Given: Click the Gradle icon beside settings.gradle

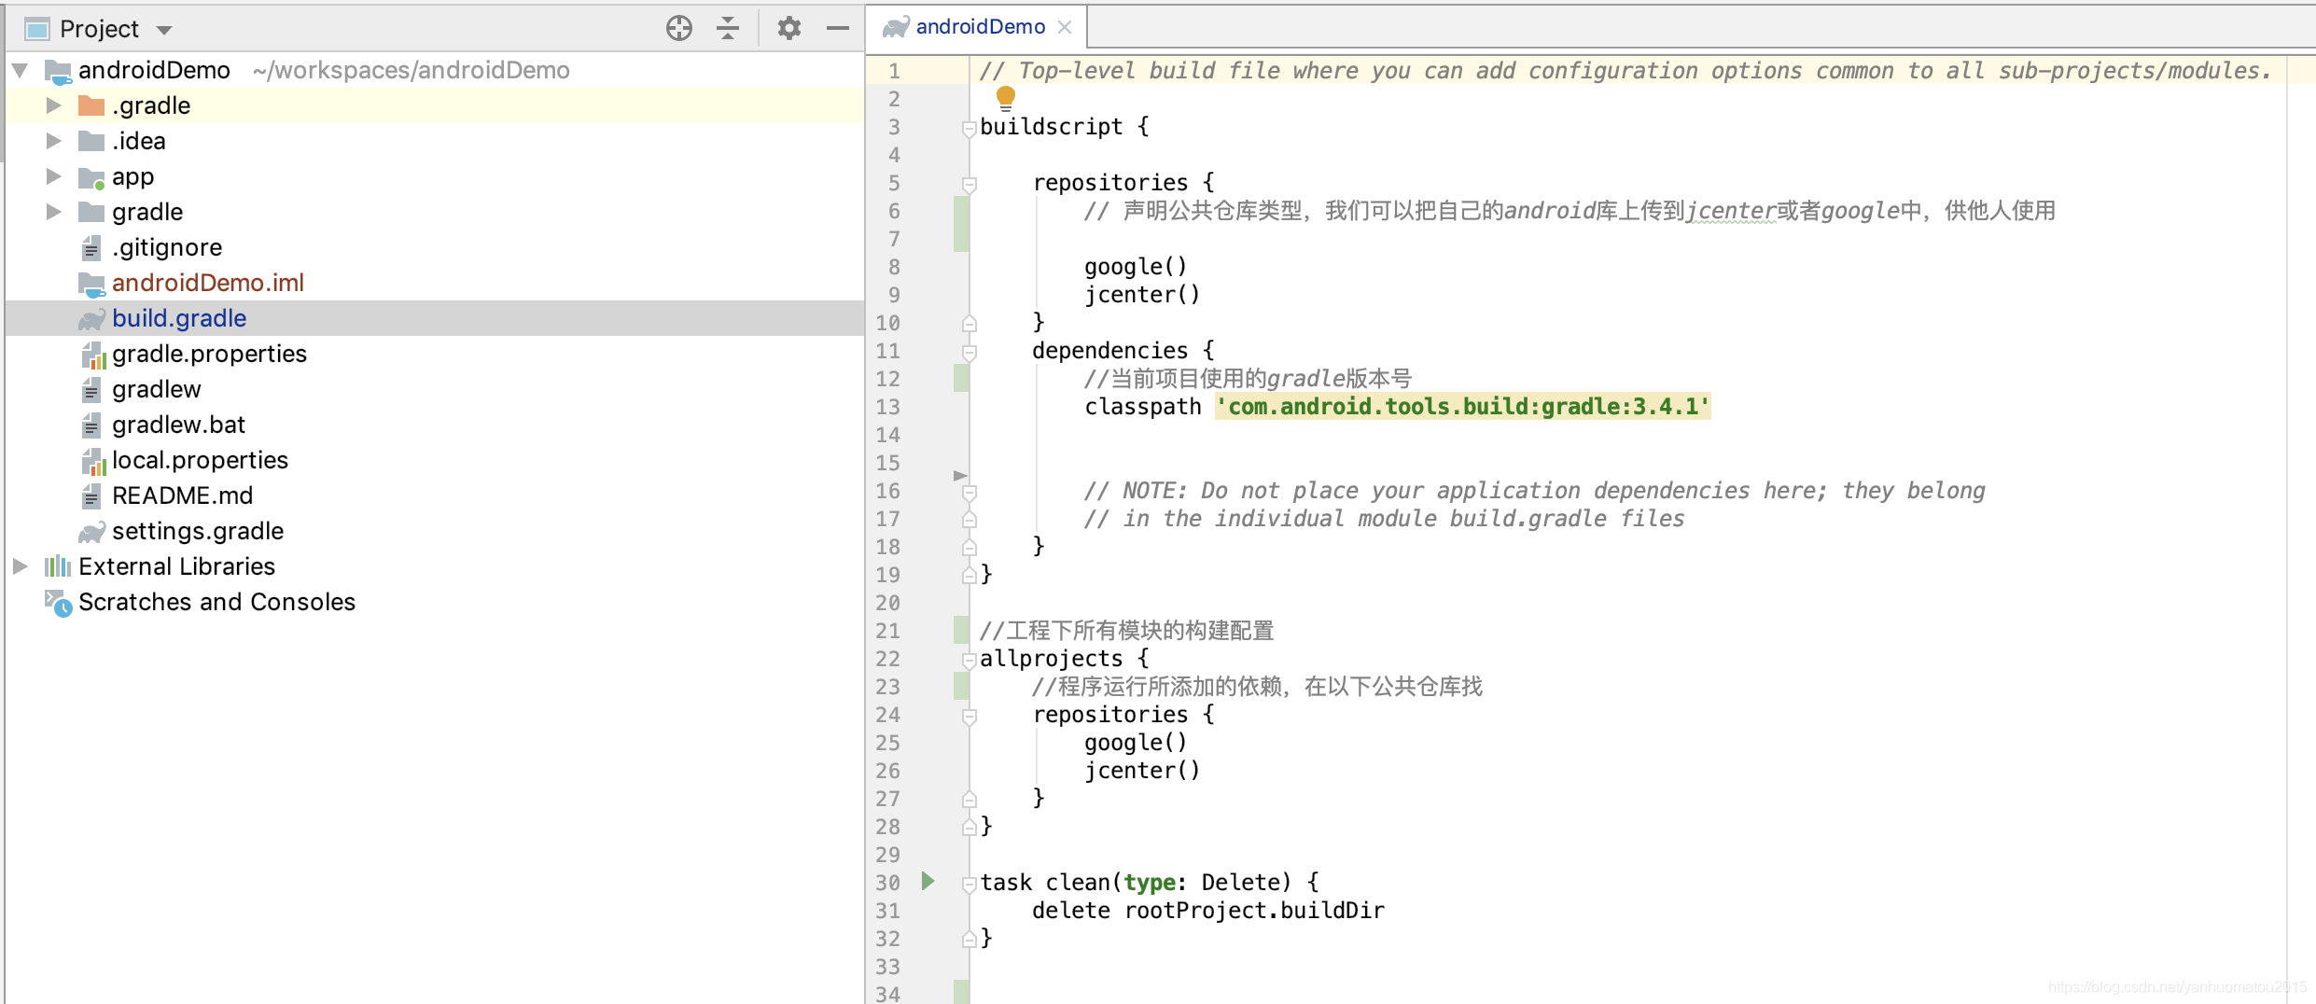Looking at the screenshot, I should pos(91,532).
